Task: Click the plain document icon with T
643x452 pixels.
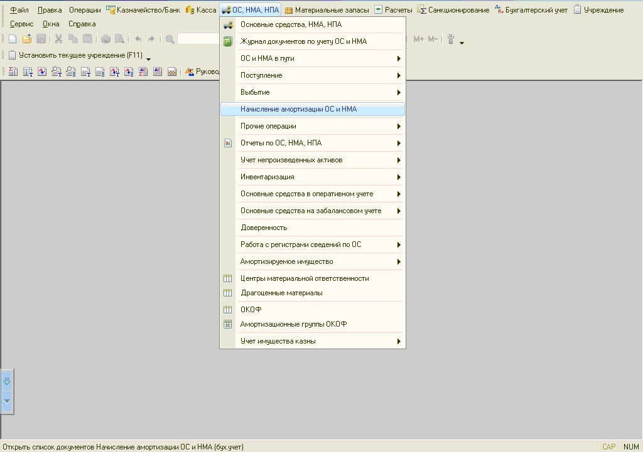Action: pos(85,71)
